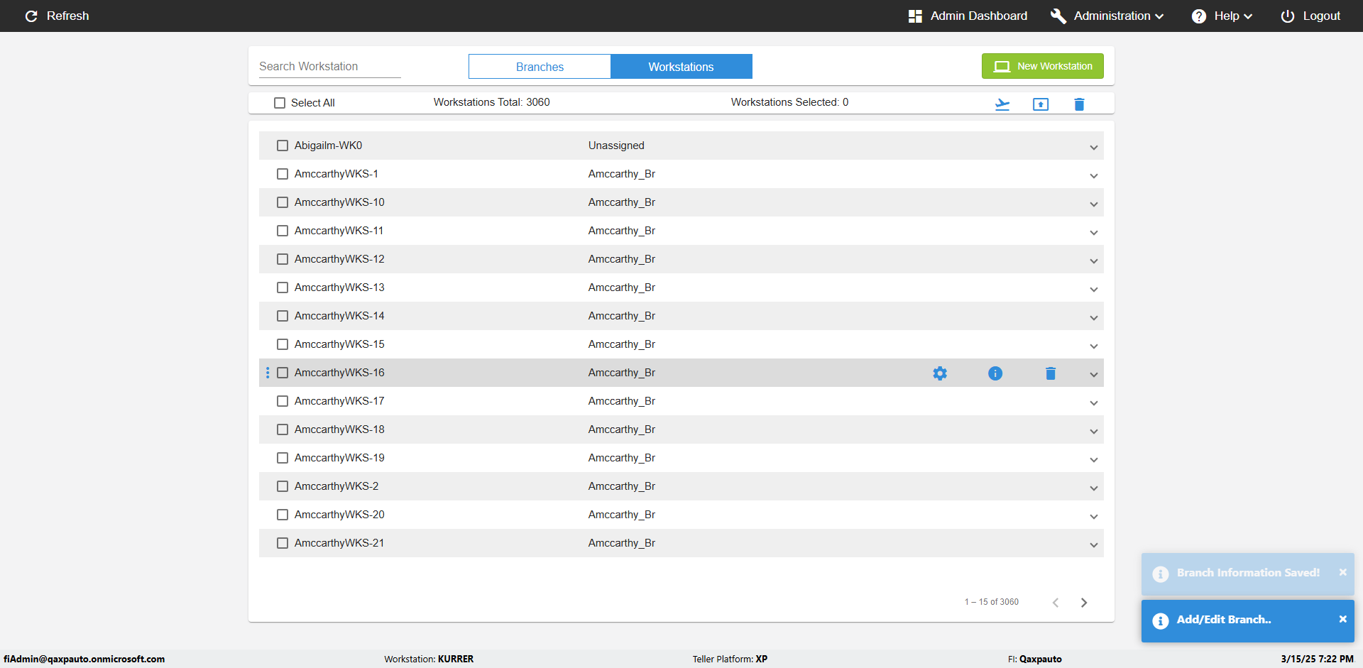
Task: Check the AmccarthyWKS-12 checkbox
Action: [x=283, y=259]
